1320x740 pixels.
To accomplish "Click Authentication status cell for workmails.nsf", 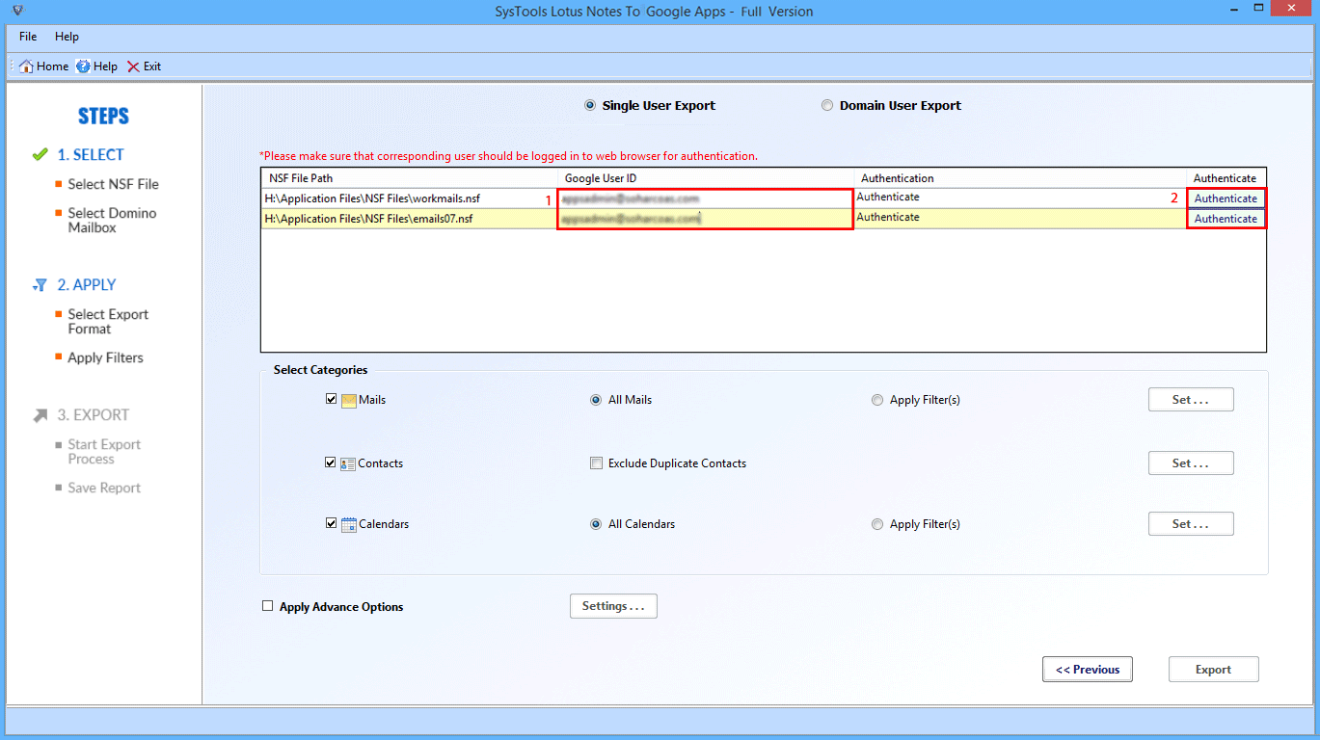I will pyautogui.click(x=1020, y=198).
